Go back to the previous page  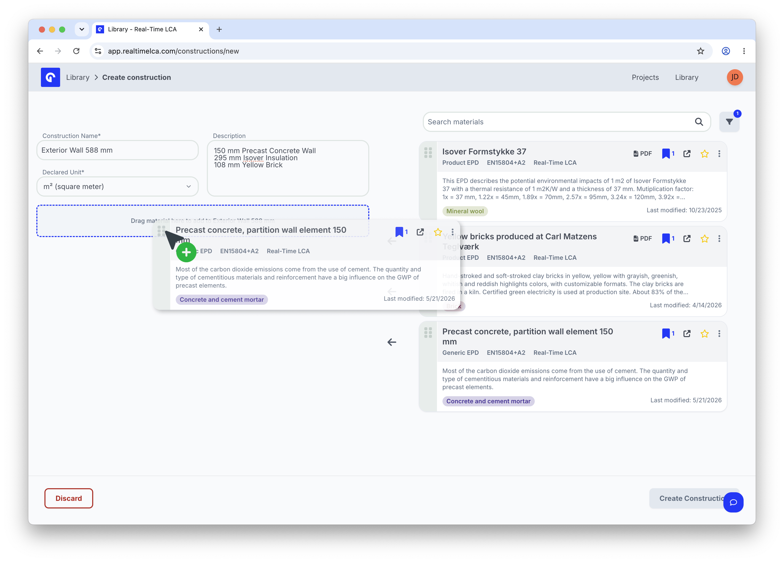click(40, 51)
